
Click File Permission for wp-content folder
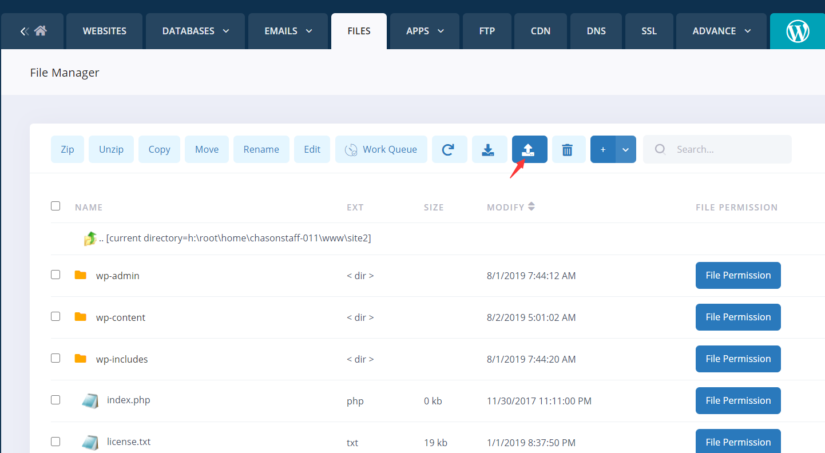pos(738,317)
